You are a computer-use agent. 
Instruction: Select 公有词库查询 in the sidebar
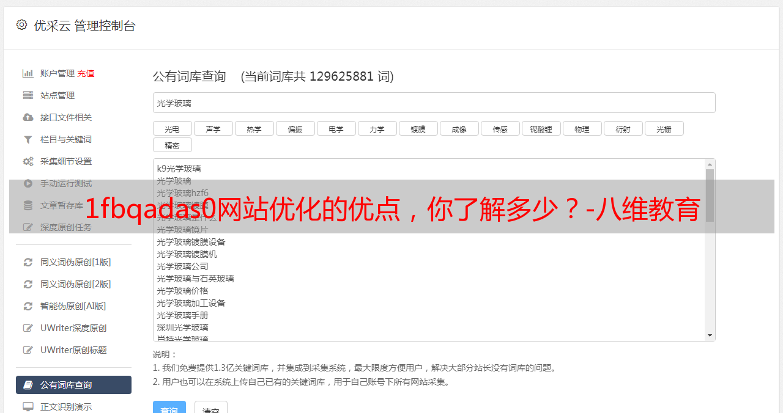[73, 385]
